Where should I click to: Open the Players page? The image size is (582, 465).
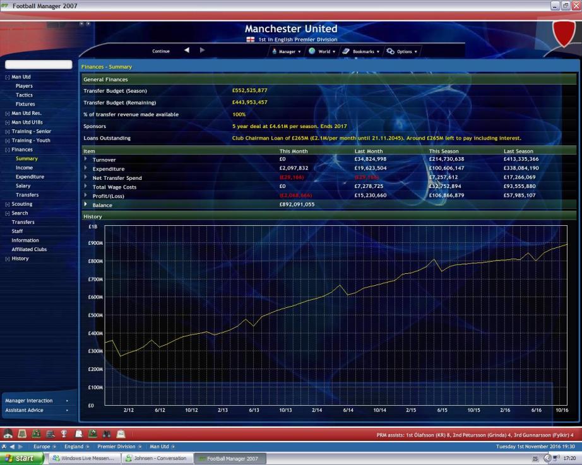[x=24, y=86]
